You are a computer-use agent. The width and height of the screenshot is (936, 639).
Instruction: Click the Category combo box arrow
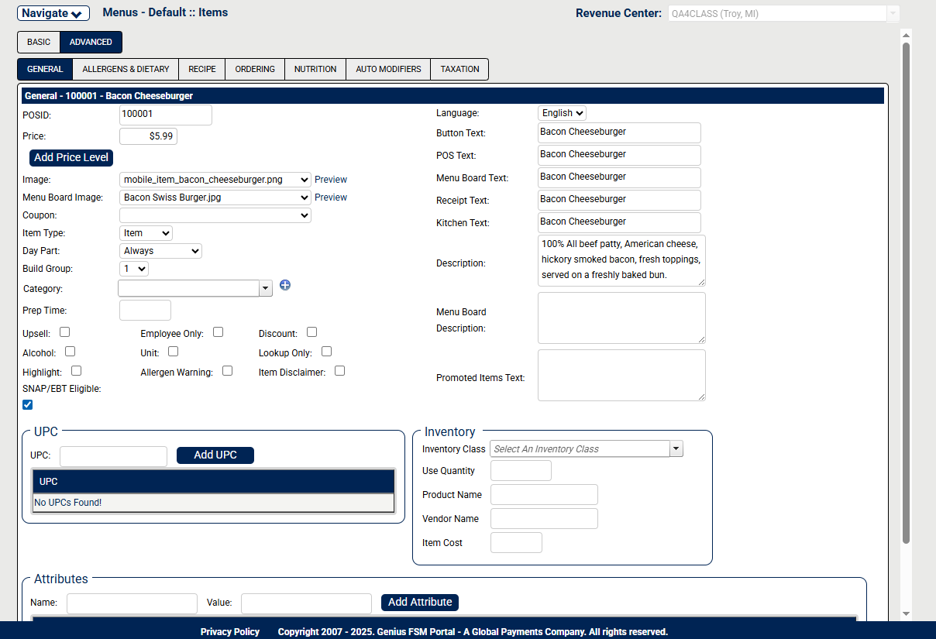coord(266,288)
